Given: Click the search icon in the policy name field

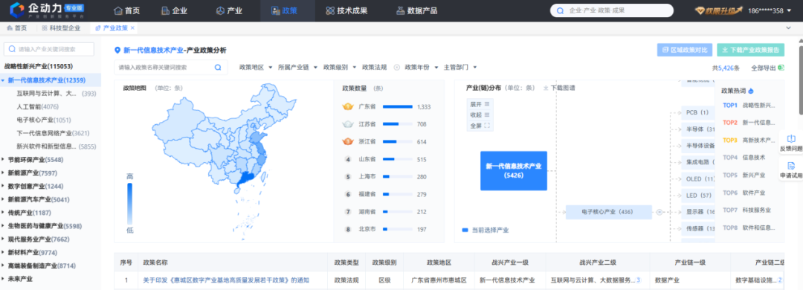Looking at the screenshot, I should tap(218, 67).
